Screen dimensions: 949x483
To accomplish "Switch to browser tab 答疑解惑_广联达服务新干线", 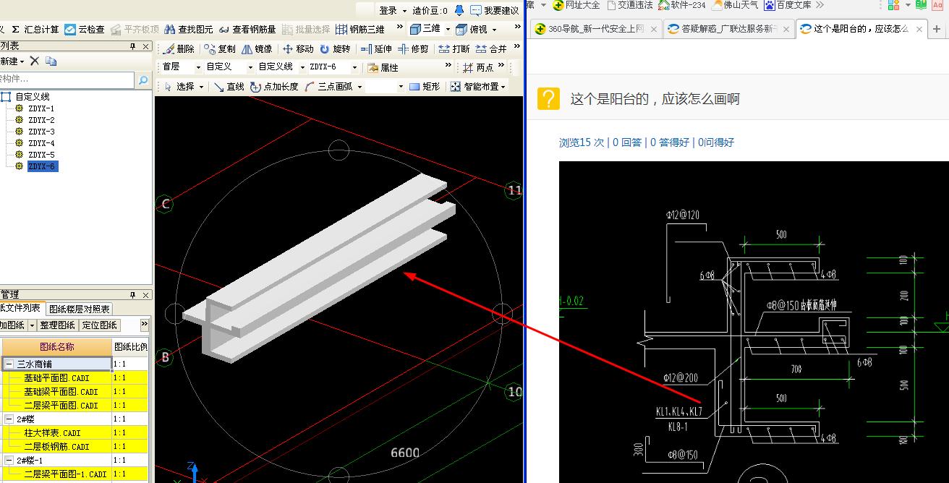I will pos(728,29).
